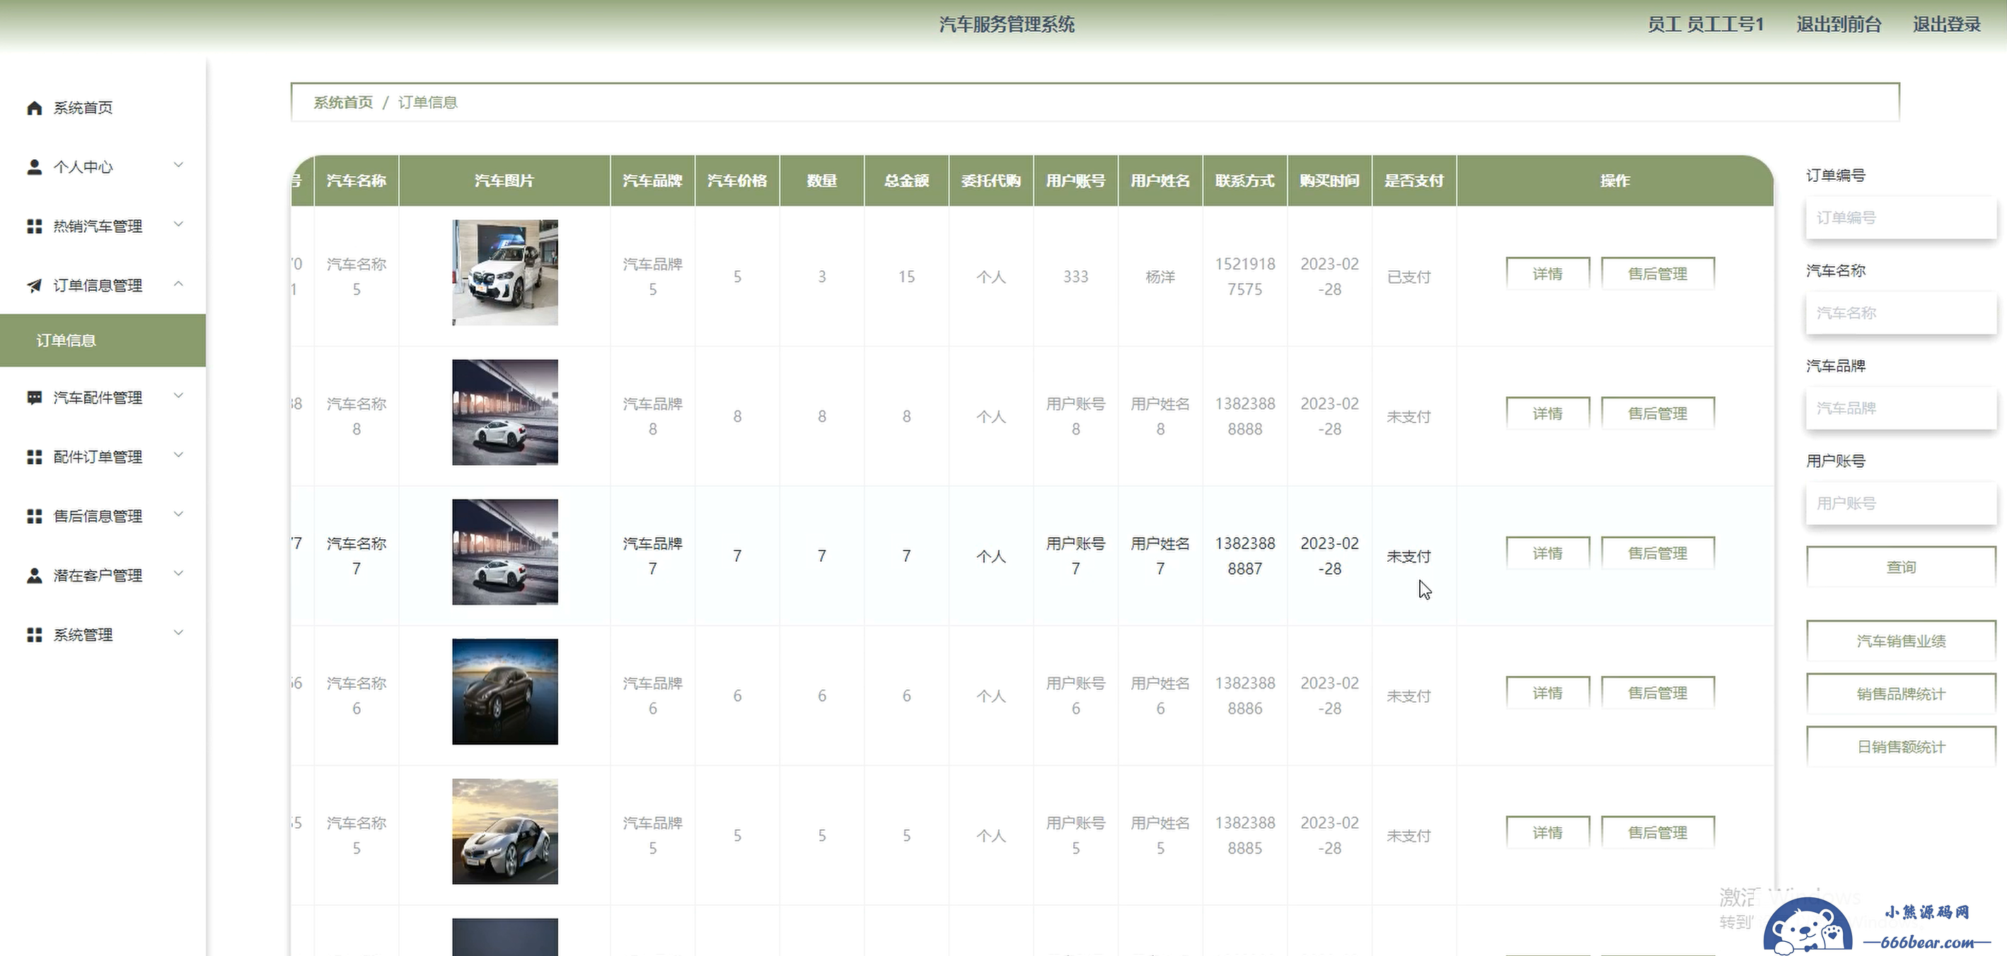The image size is (2007, 956).
Task: Click the dark sports car image, 汽车名称6
Action: [505, 691]
